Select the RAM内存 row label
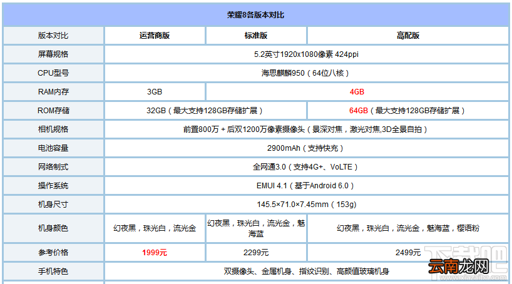Screen dimensions: 512x284 coord(53,92)
